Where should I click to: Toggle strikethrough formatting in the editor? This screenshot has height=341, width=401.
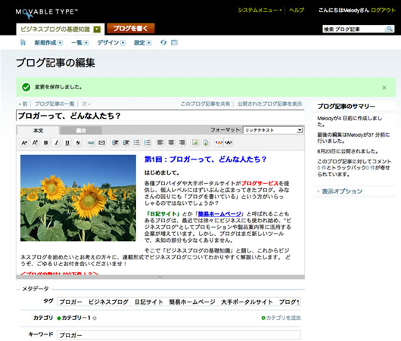(78, 143)
